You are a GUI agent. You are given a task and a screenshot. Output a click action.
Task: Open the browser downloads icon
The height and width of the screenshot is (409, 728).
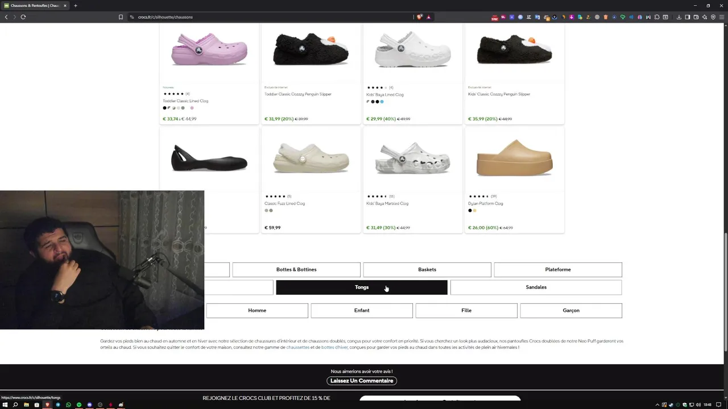679,17
